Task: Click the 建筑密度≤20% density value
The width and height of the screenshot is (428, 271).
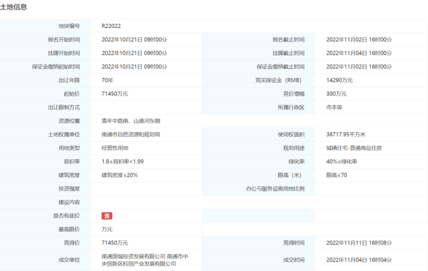Action: [120, 175]
